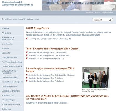Go to Mitgliederbereich in top bar
The width and height of the screenshot is (116, 111).
(x=108, y=13)
